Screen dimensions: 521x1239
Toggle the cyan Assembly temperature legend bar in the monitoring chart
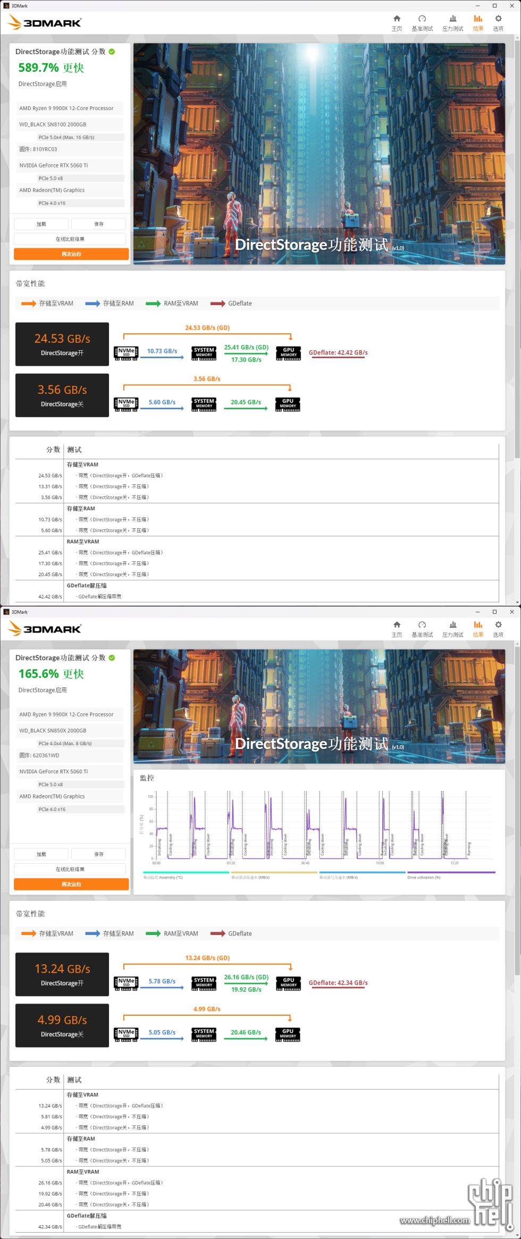(186, 872)
